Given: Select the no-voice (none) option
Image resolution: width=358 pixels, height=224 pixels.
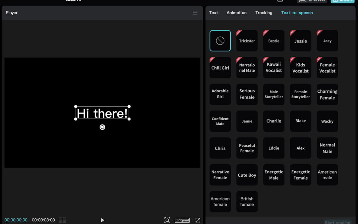Looking at the screenshot, I should click(x=220, y=41).
